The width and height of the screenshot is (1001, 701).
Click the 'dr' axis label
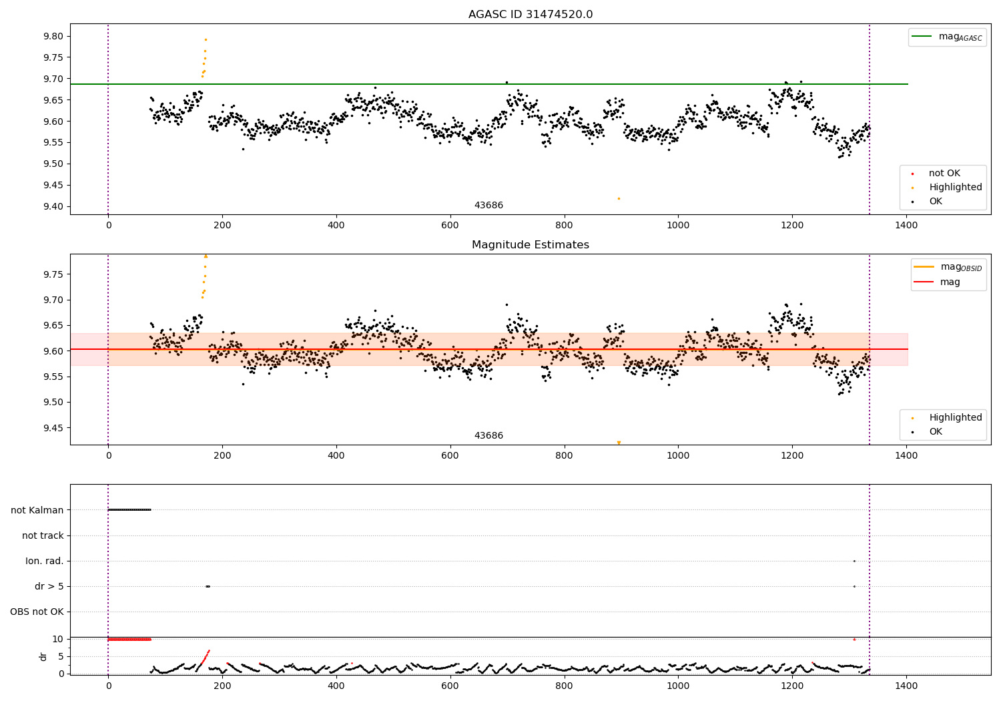pyautogui.click(x=43, y=656)
